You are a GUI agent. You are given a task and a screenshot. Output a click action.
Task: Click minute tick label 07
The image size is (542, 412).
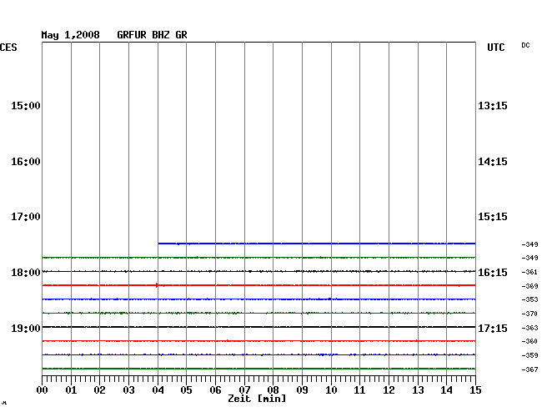coord(244,390)
